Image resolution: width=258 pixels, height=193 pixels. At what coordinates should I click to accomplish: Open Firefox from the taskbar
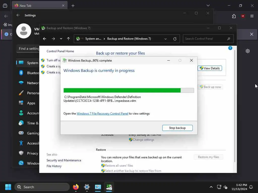pyautogui.click(x=76, y=187)
